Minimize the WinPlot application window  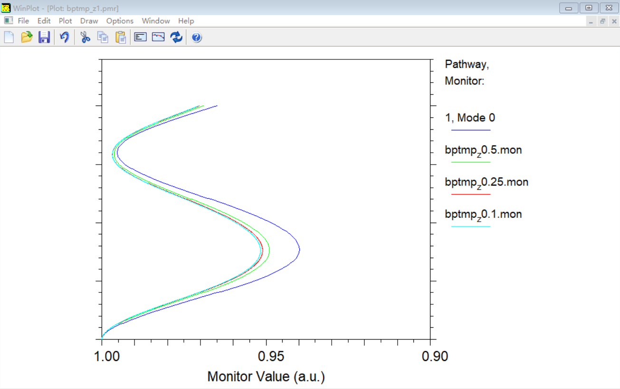(x=569, y=8)
